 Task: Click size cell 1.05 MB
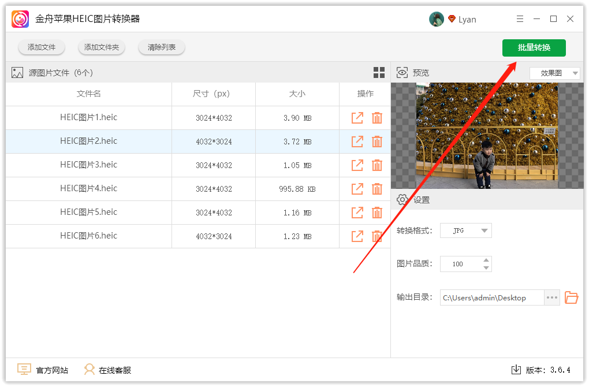[297, 165]
